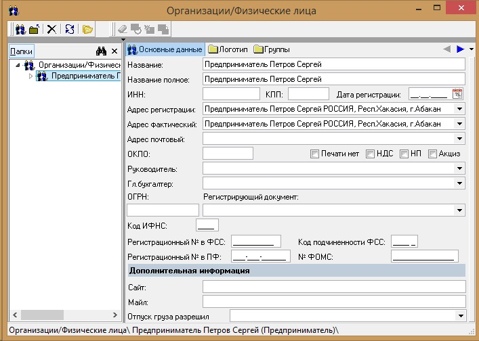
Task: Open Адрес почтовый dropdown
Action: tap(459, 139)
